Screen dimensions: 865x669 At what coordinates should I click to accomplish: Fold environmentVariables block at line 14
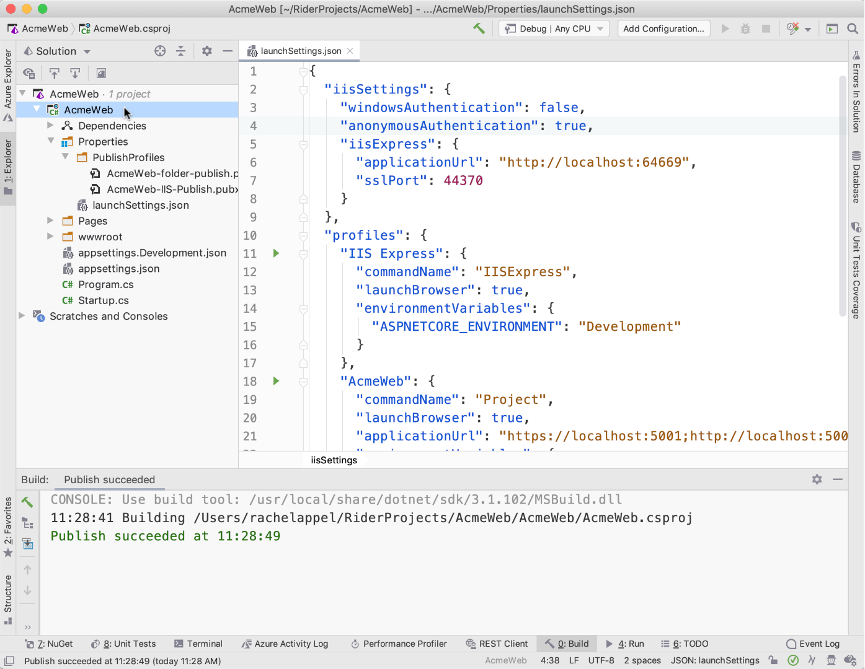click(x=303, y=308)
